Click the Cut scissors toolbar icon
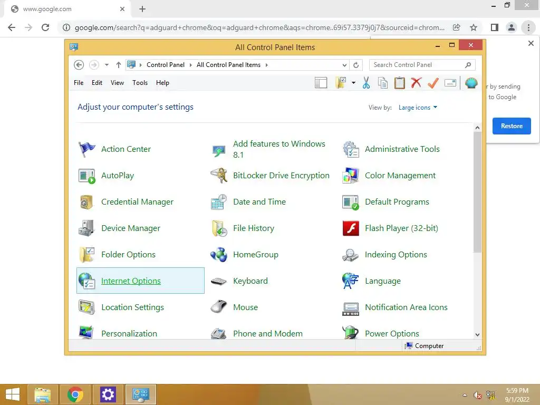 pos(366,83)
